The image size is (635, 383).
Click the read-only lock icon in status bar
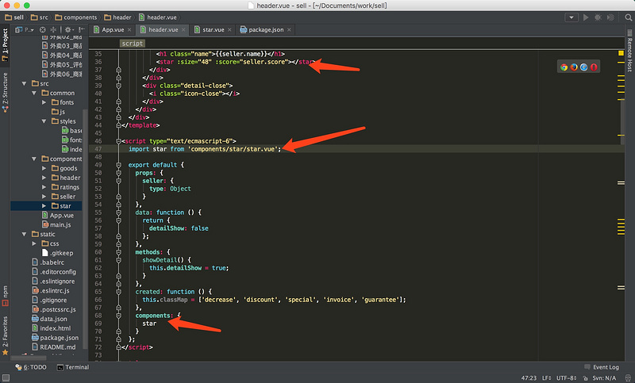[585, 378]
